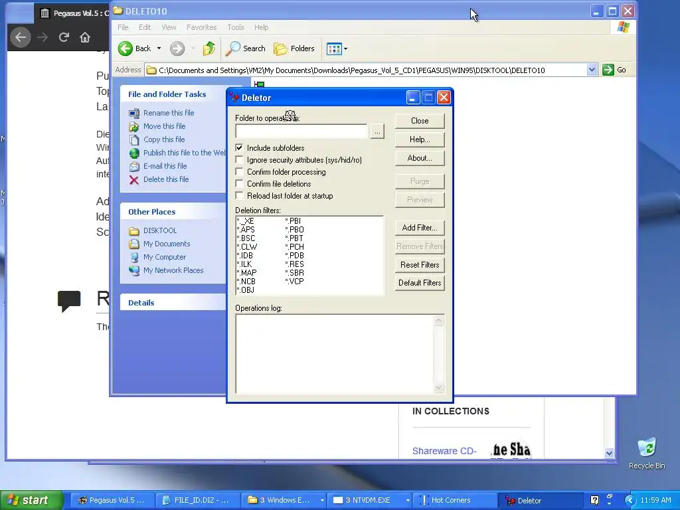Select the *.PDB deletion filter

point(294,256)
